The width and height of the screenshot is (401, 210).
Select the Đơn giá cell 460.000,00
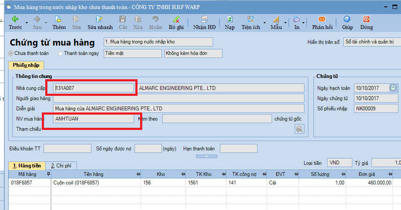(x=369, y=183)
